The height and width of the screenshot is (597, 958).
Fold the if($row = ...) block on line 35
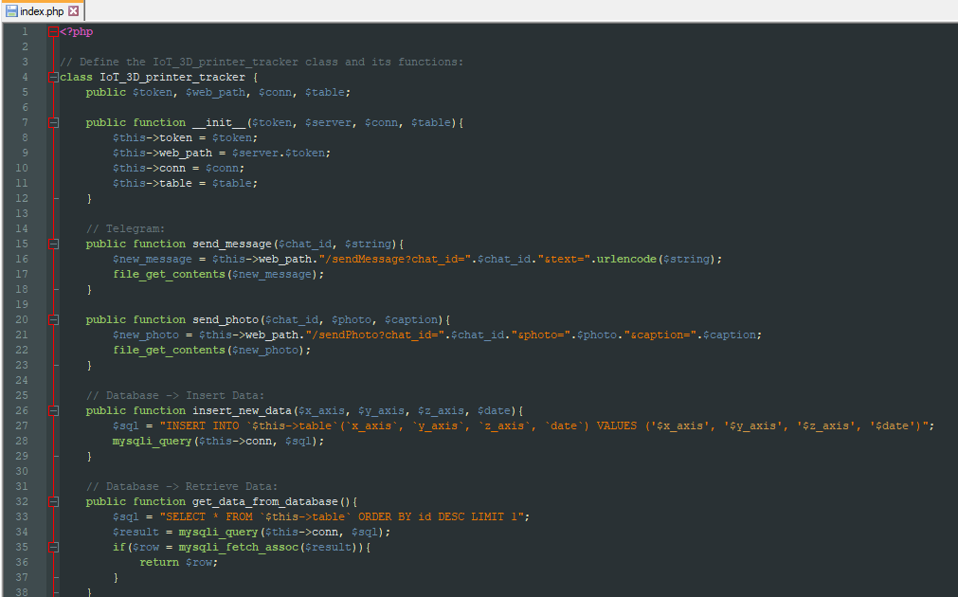pos(54,547)
